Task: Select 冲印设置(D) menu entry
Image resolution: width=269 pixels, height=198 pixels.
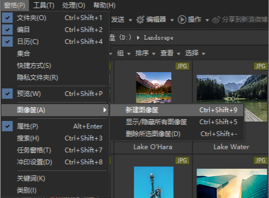Action: [x=55, y=162]
